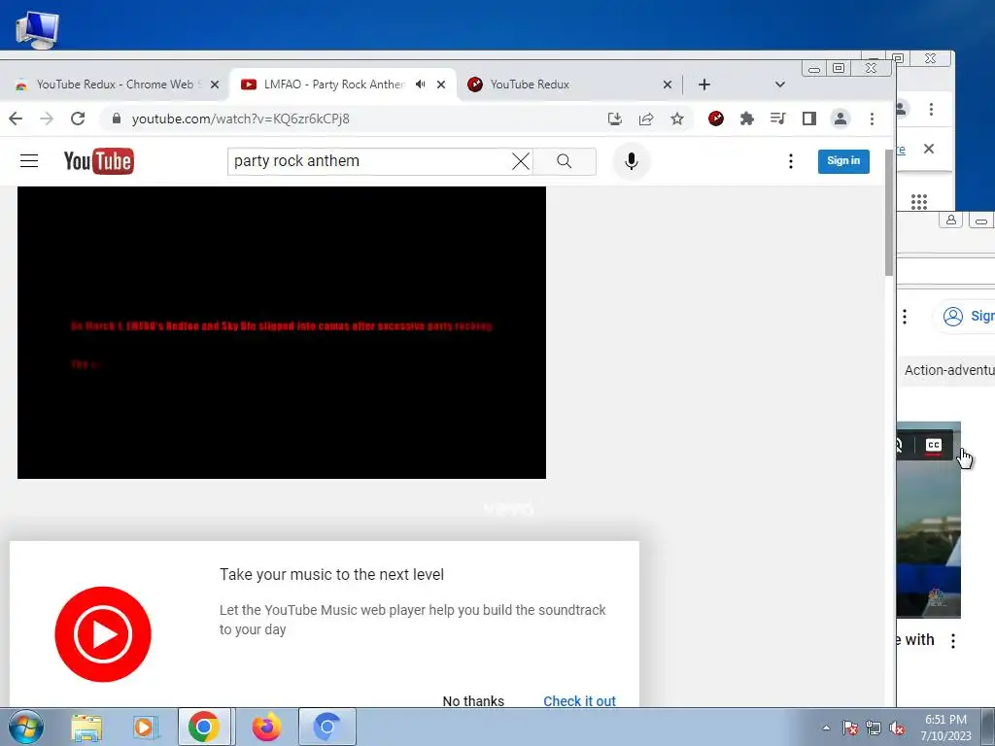
Task: Launch Windows Media Player from taskbar
Action: [x=146, y=728]
